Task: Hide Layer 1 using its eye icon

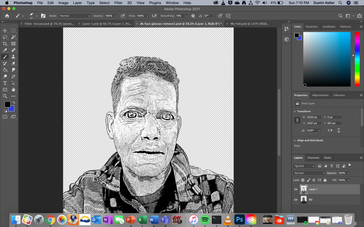Action: point(296,189)
